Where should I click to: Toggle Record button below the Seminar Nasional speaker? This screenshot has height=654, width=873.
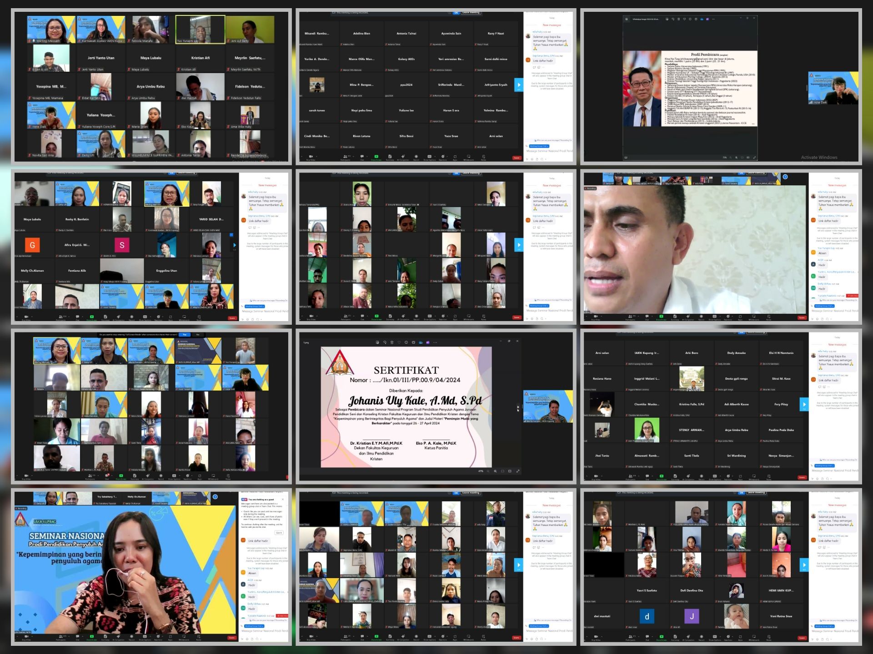click(131, 637)
